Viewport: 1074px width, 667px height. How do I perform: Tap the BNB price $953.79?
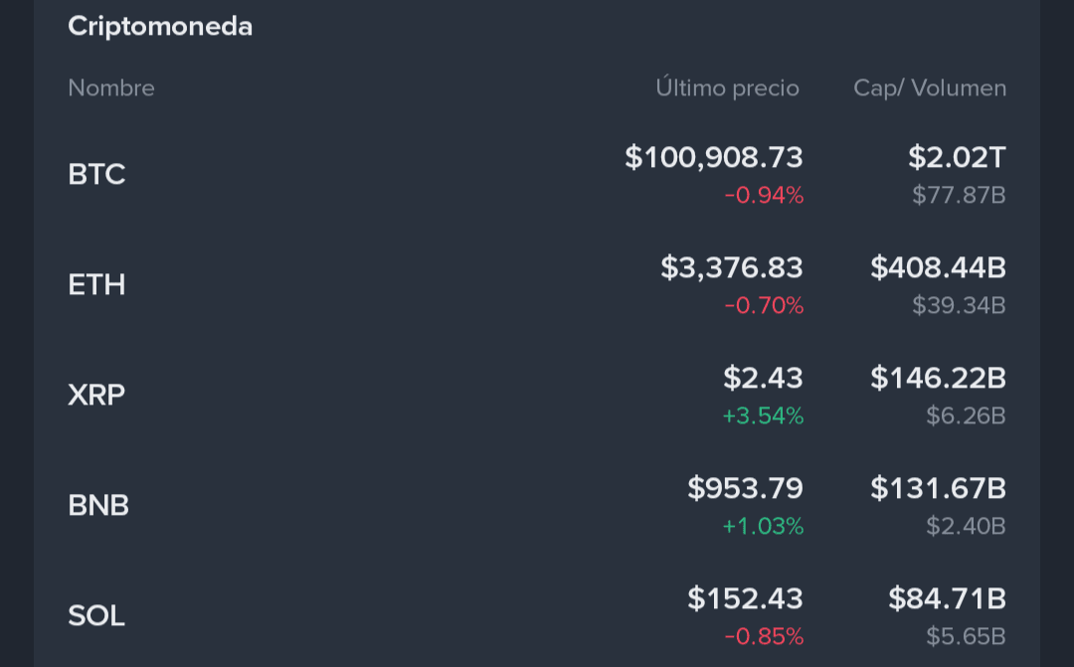coord(745,488)
